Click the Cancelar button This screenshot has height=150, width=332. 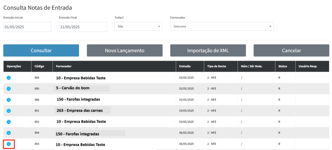(x=291, y=50)
